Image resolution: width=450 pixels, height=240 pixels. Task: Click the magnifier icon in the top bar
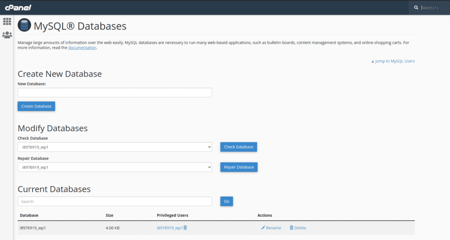tap(416, 7)
